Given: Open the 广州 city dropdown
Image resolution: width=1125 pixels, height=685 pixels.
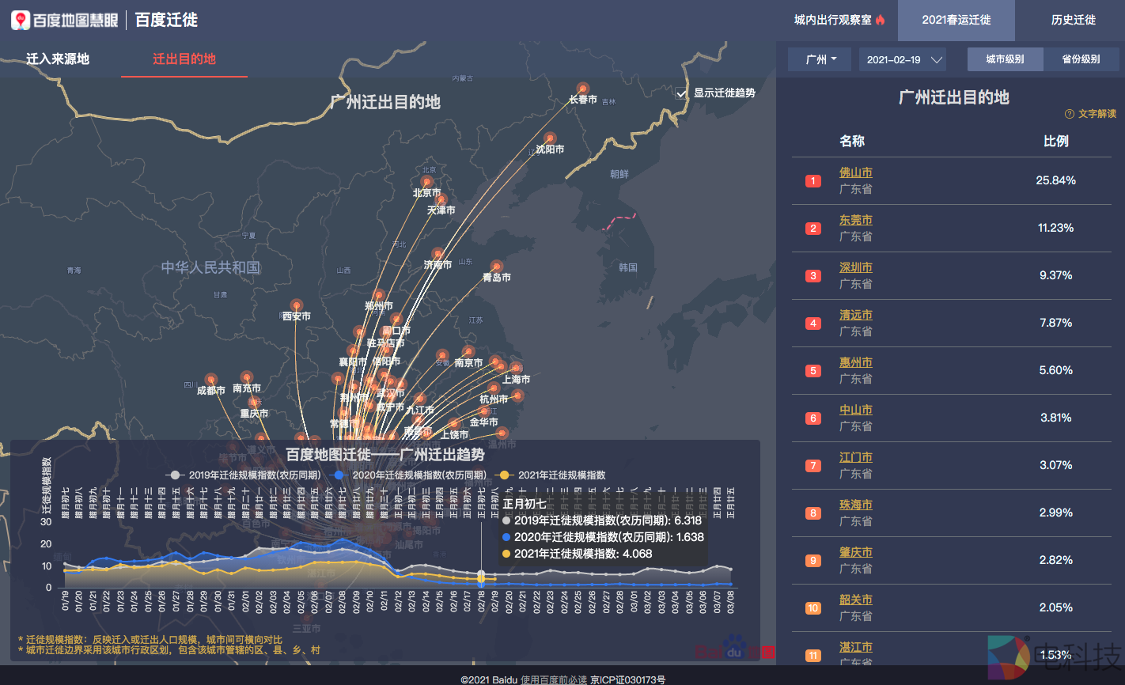Looking at the screenshot, I should coord(820,59).
